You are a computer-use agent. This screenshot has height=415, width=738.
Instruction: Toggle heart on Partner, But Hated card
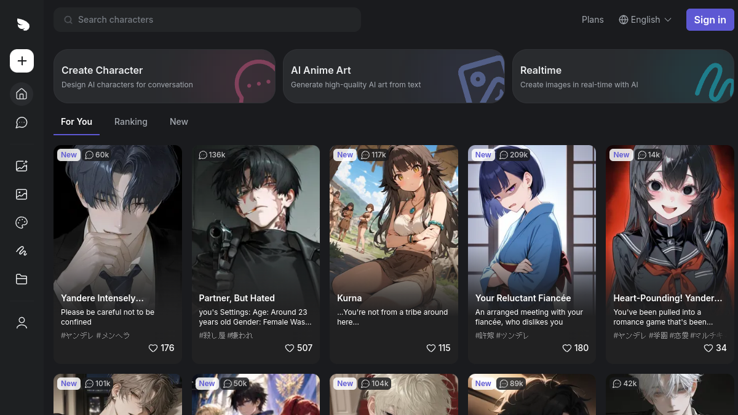point(289,348)
